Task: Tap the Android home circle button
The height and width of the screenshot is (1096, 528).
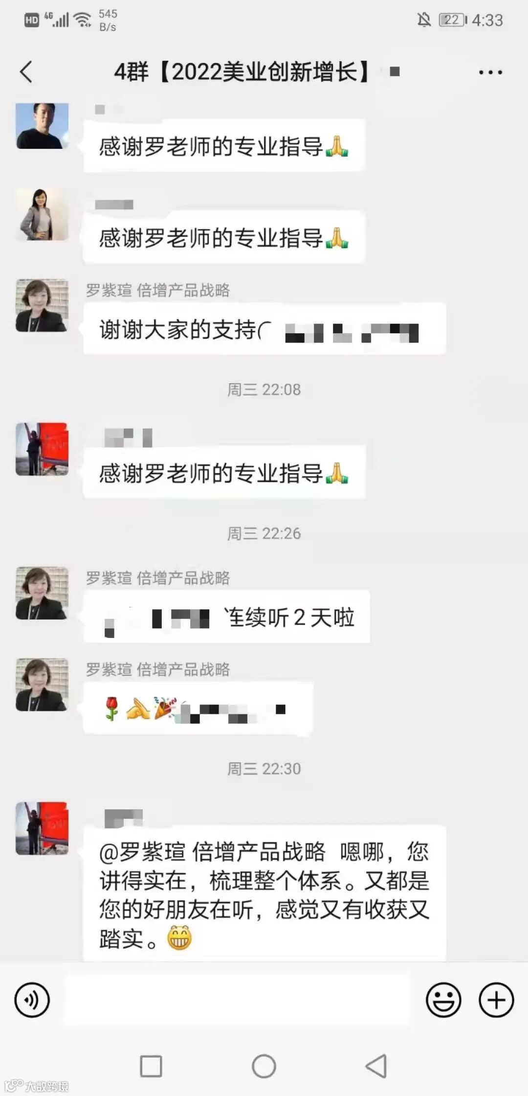Action: click(x=264, y=1066)
